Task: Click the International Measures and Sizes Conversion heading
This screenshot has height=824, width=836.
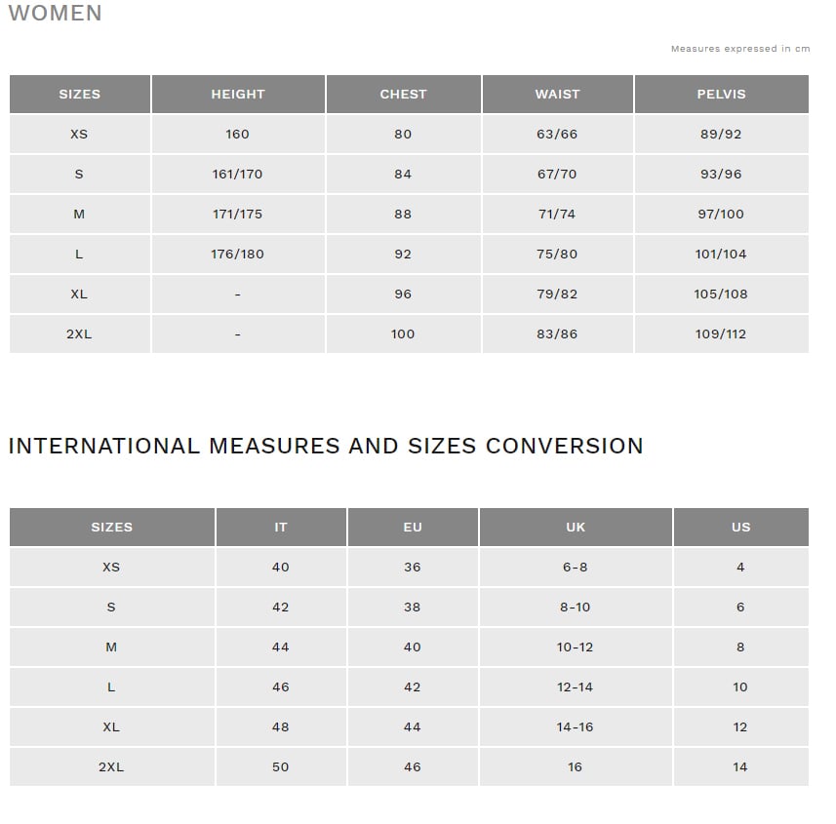Action: coord(326,446)
